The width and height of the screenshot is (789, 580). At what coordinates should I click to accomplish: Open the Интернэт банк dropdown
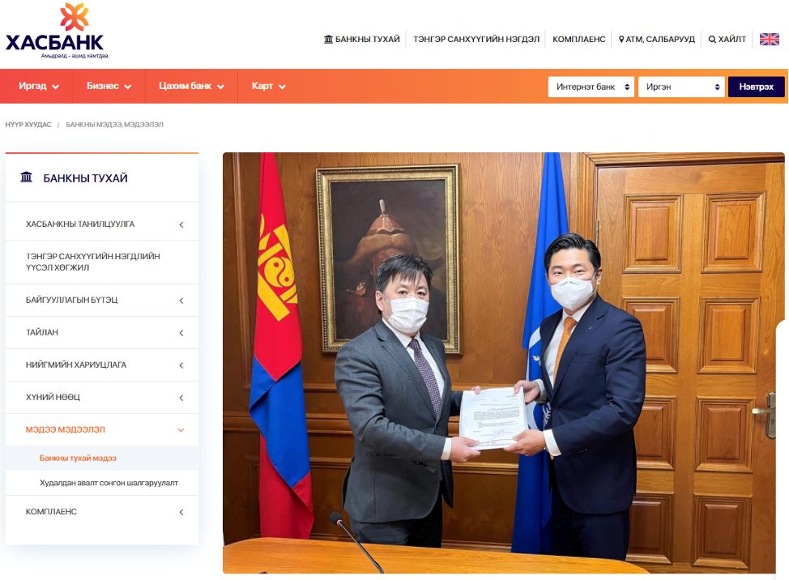591,87
